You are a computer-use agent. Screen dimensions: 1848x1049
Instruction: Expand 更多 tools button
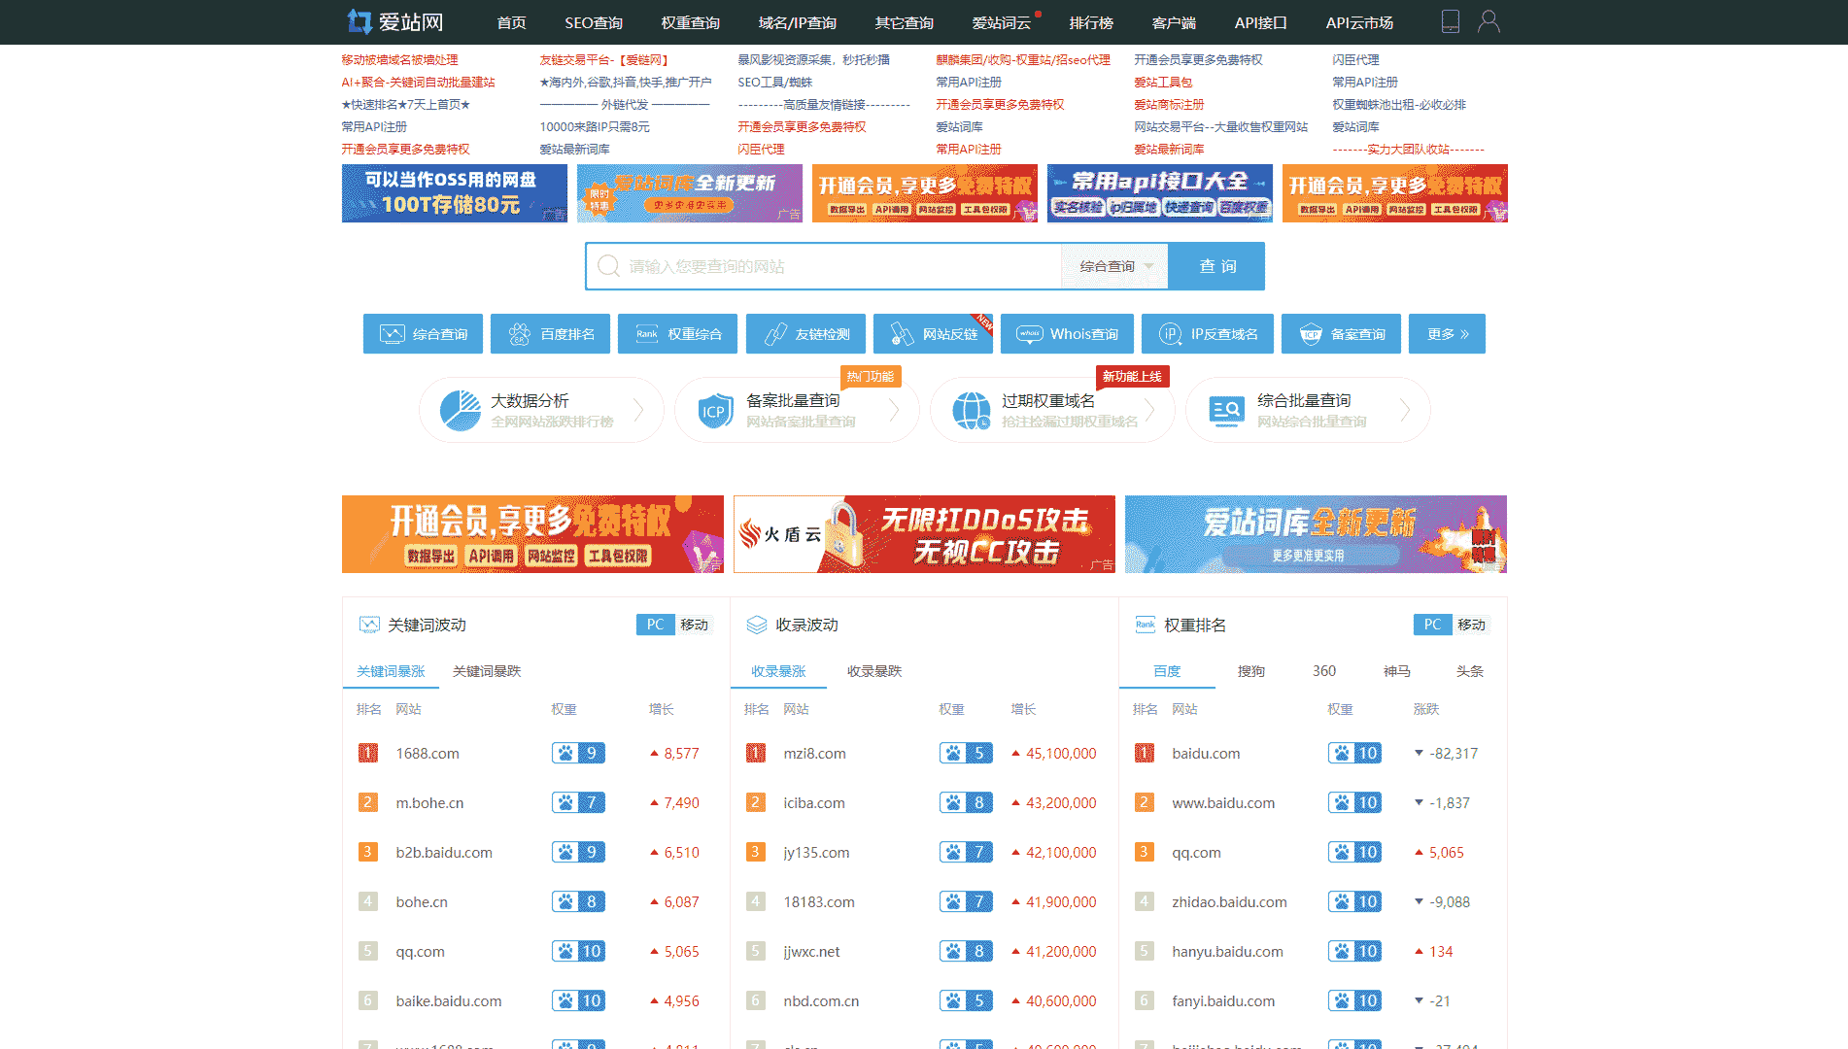[1447, 334]
